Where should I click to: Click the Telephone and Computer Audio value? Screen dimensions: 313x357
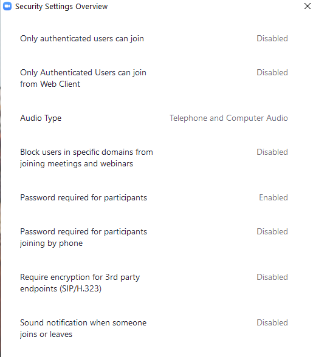(x=229, y=118)
